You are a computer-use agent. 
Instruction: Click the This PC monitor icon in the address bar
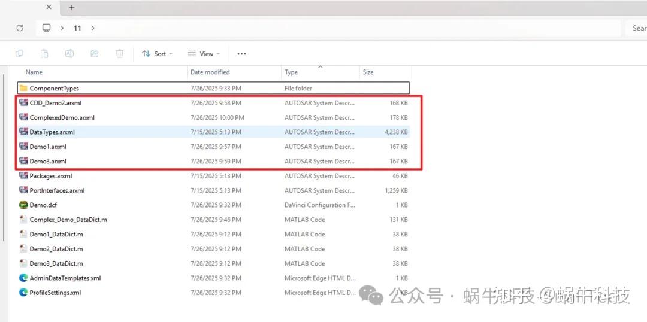pyautogui.click(x=46, y=28)
